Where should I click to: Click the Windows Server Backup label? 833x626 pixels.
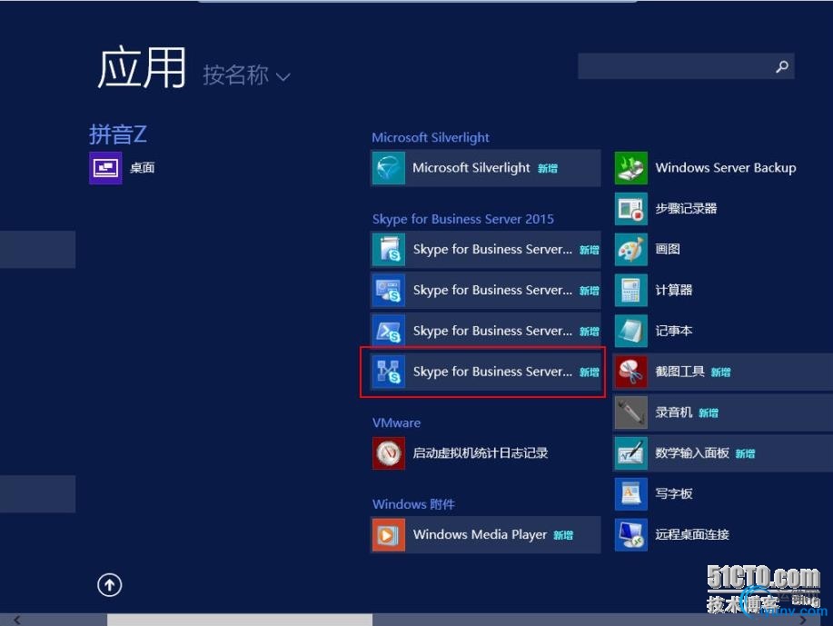pos(726,168)
